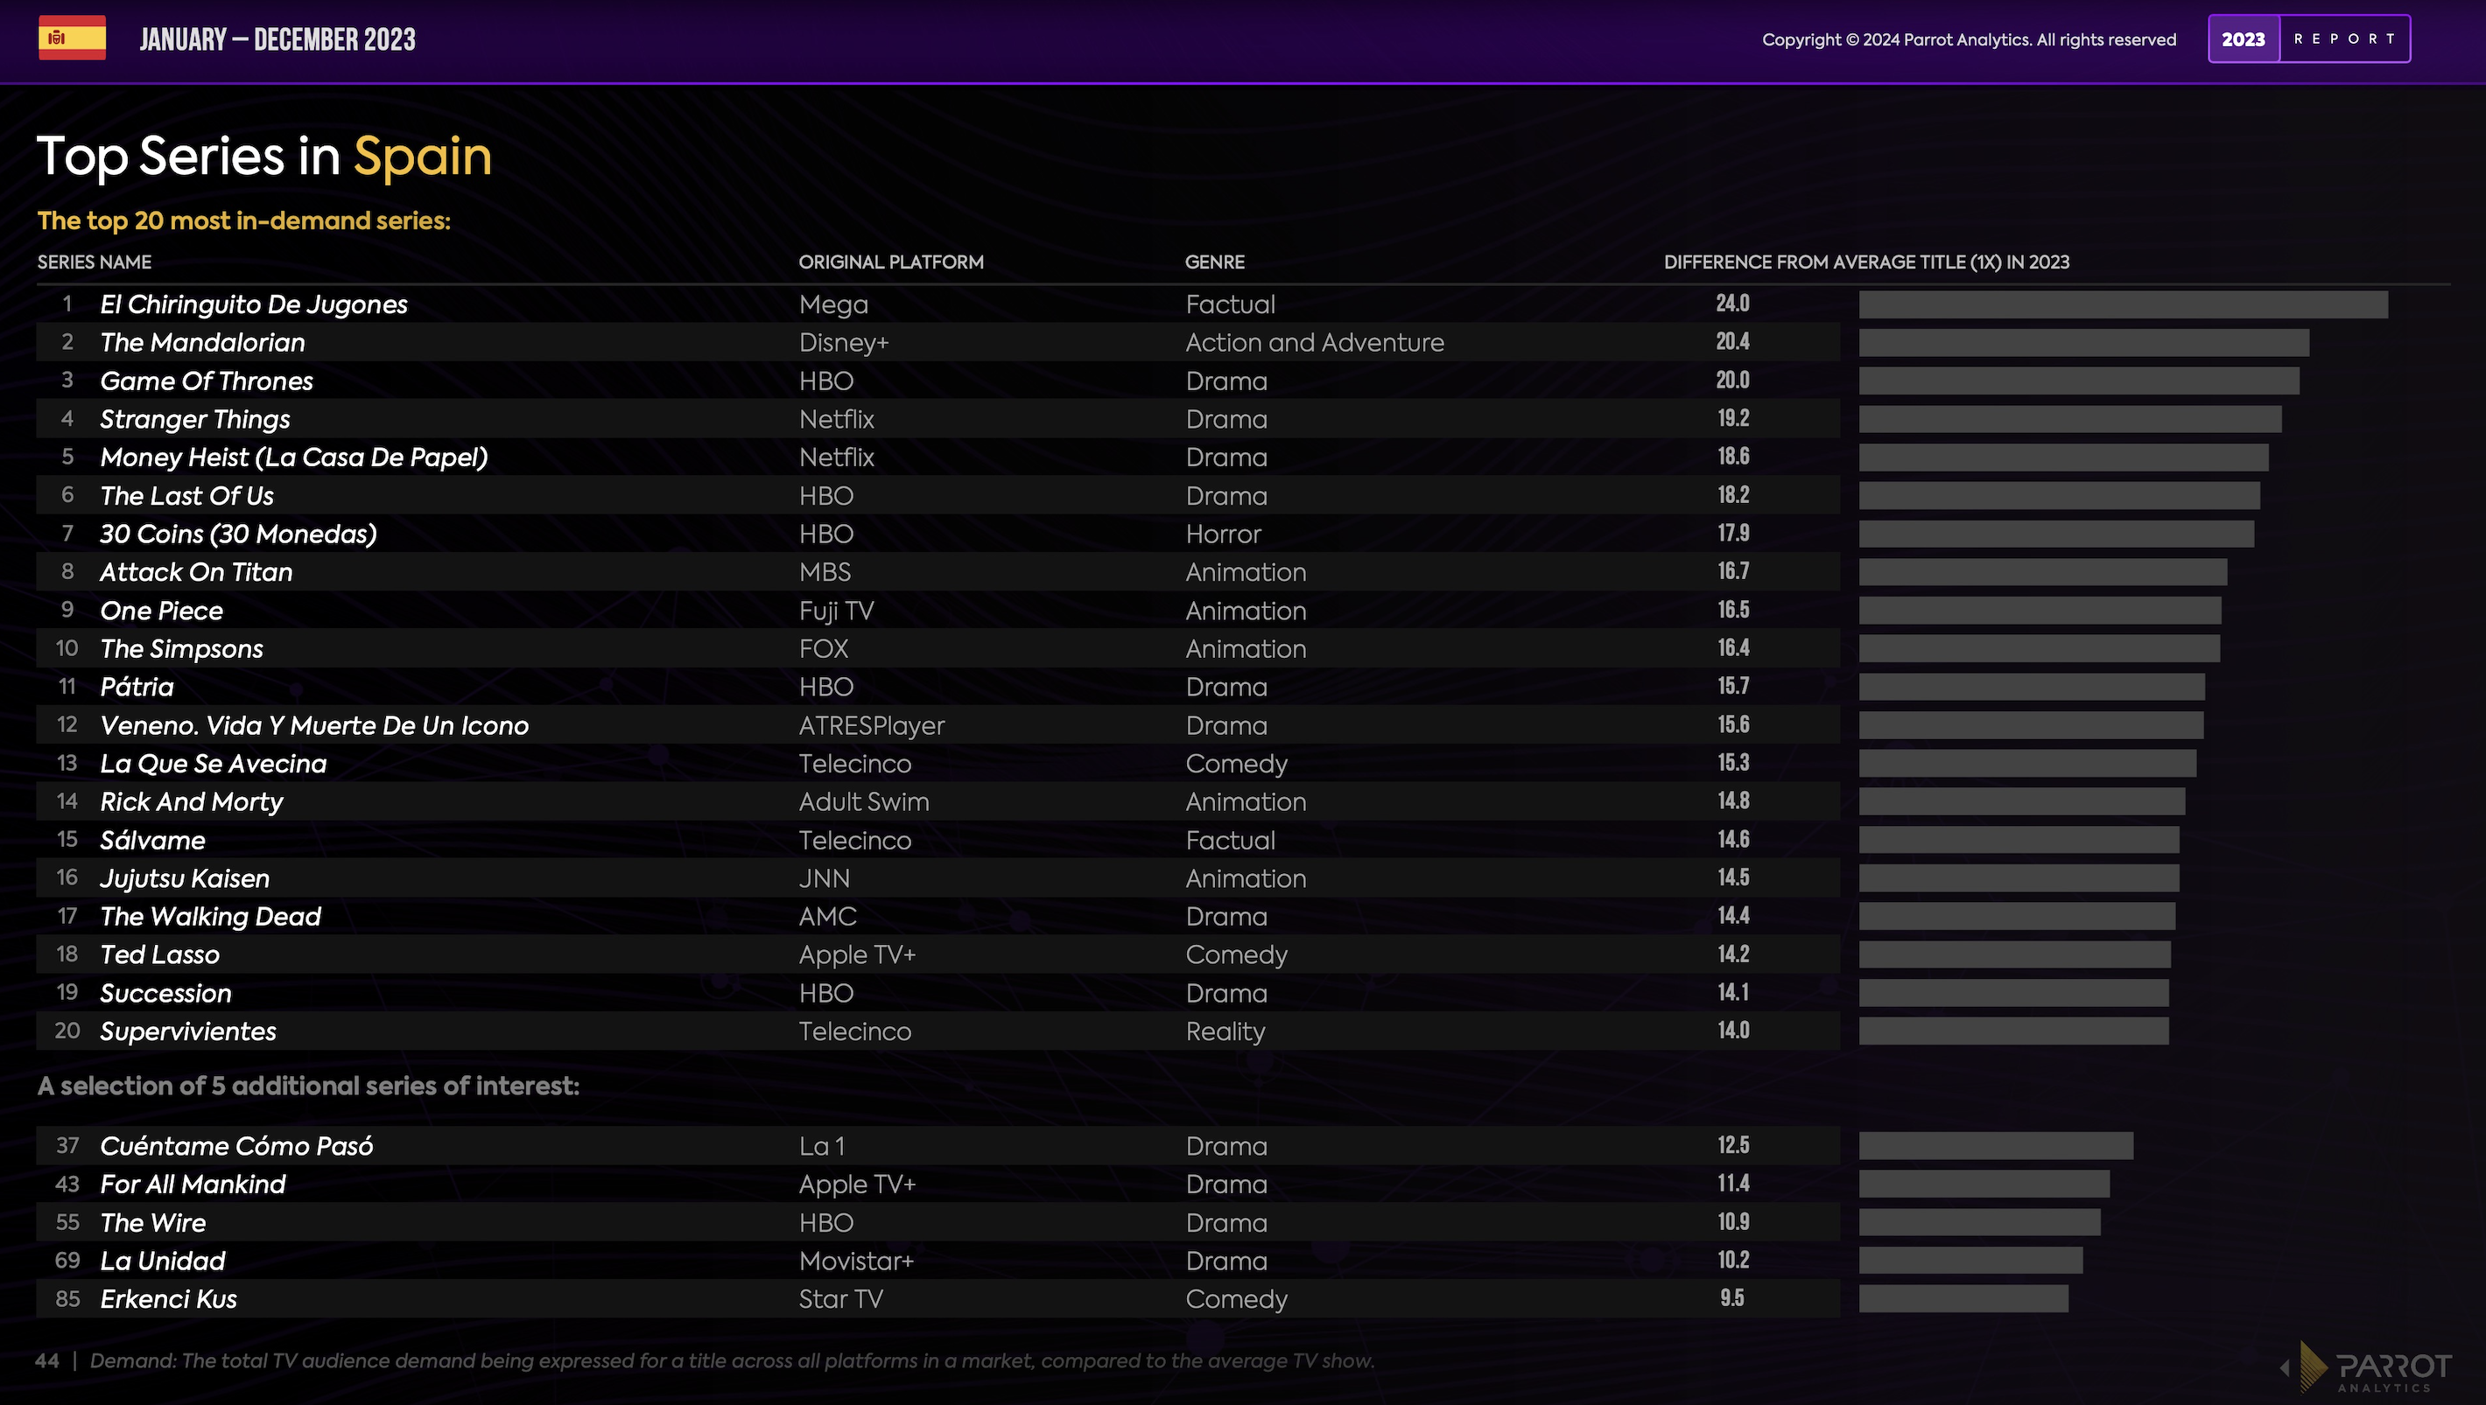The image size is (2486, 1405).
Task: Click 'AMC' platform cell
Action: 827,917
